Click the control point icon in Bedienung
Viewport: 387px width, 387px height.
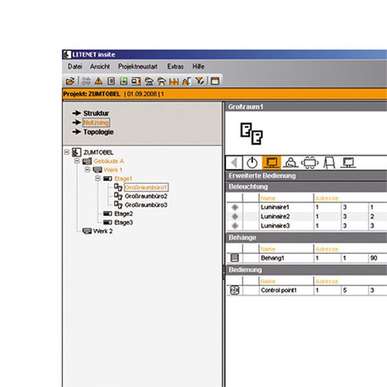point(235,290)
